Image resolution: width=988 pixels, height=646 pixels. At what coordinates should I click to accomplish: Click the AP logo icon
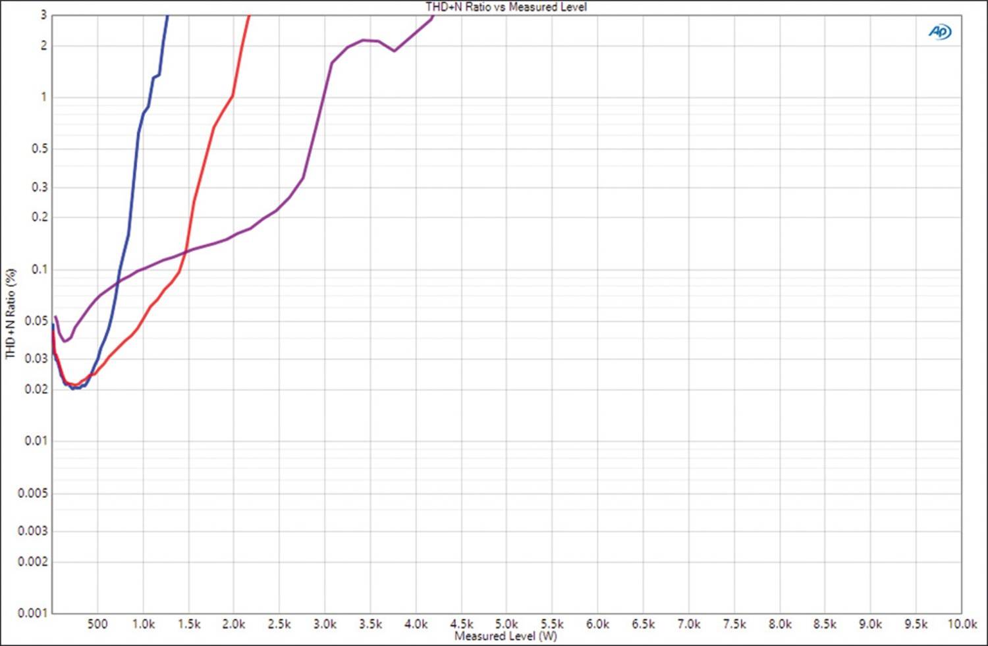939,32
